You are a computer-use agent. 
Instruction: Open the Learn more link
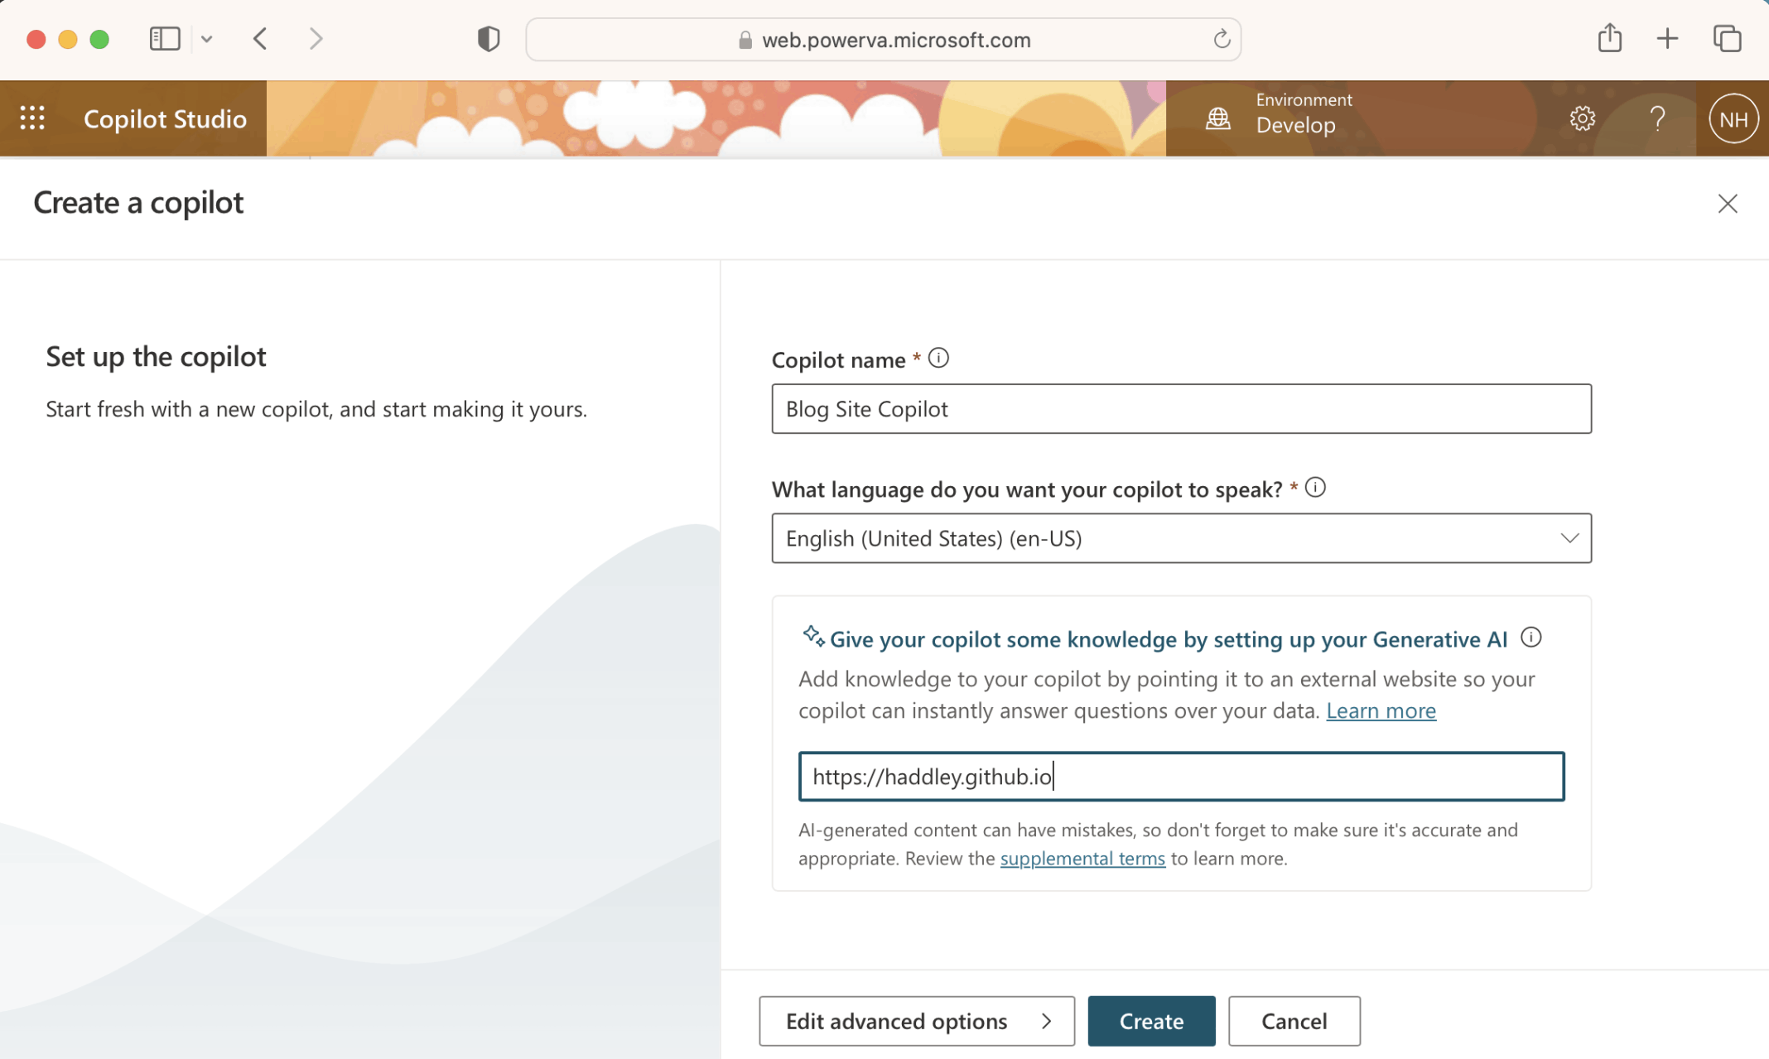pos(1381,710)
